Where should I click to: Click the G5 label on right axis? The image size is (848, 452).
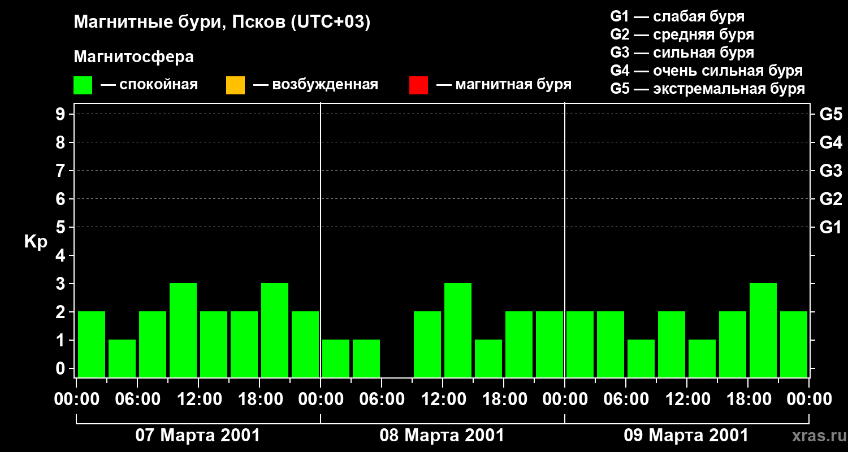(x=830, y=114)
